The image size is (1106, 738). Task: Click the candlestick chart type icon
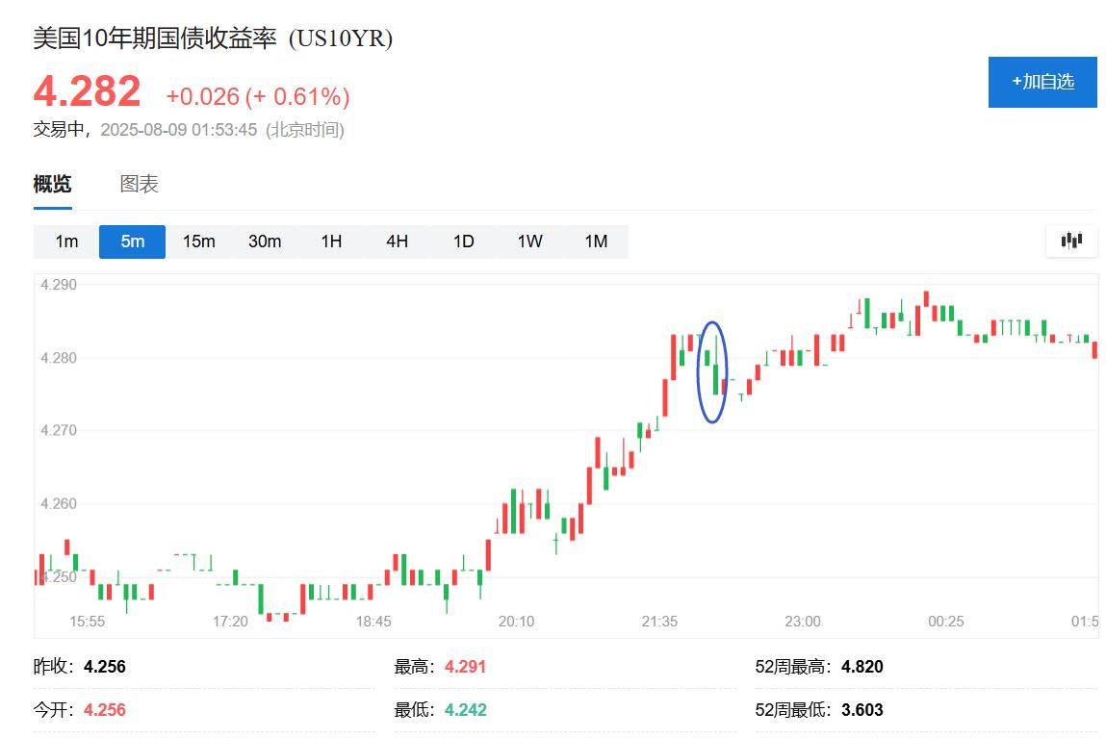[x=1070, y=241]
